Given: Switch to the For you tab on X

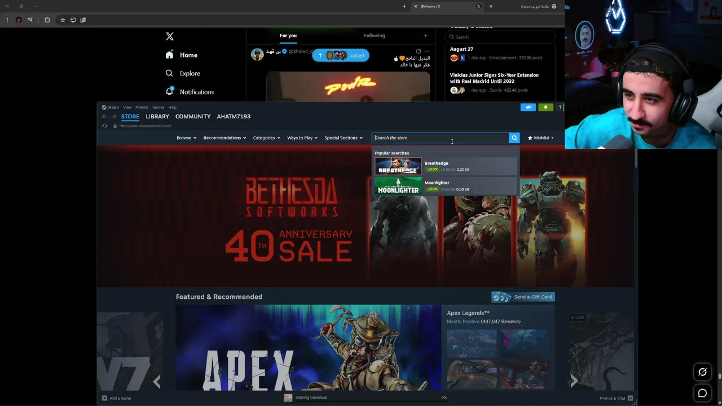Looking at the screenshot, I should pos(288,36).
